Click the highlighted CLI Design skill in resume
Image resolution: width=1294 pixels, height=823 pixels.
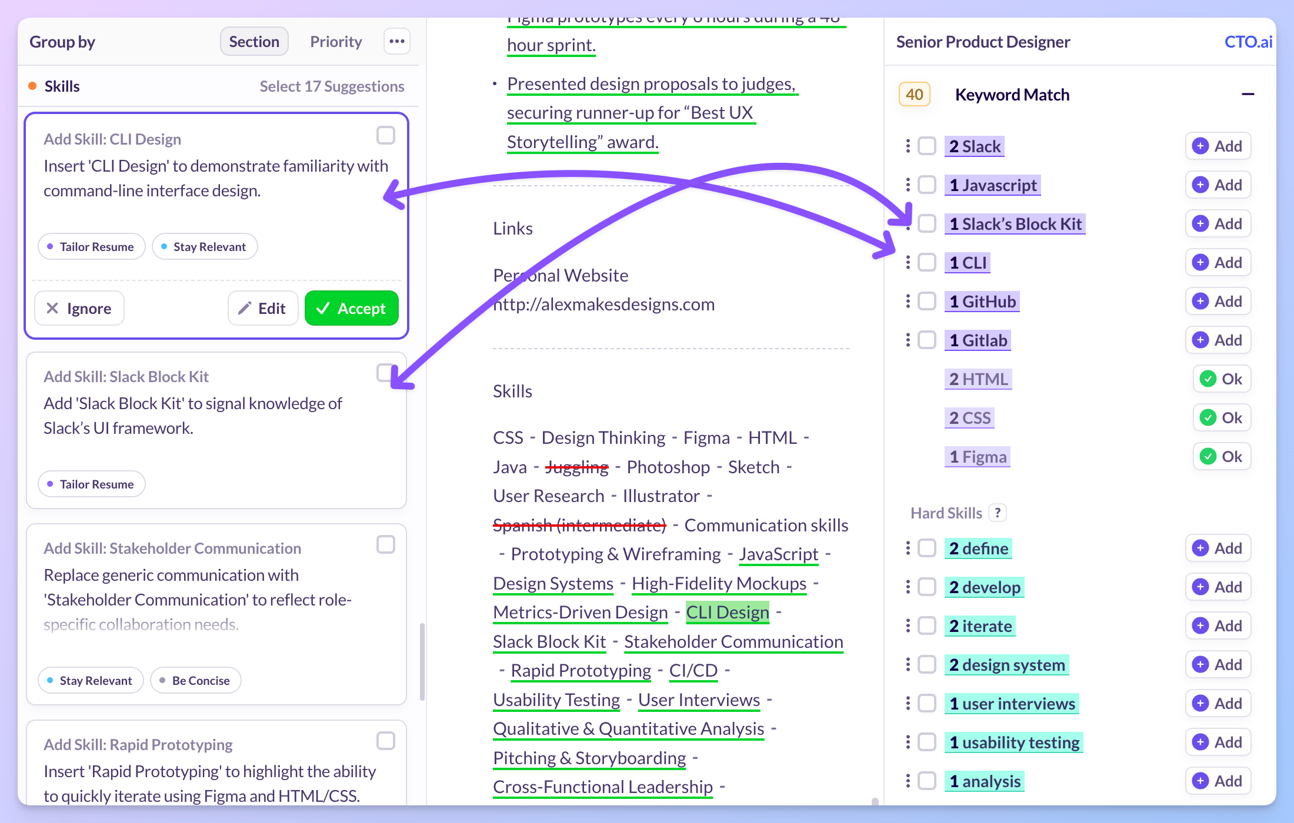(728, 612)
